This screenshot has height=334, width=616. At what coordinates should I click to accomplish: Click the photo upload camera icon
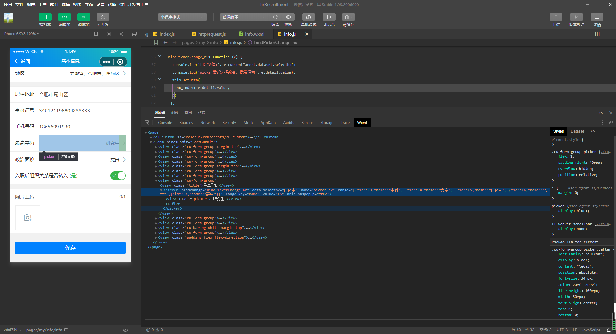28,218
